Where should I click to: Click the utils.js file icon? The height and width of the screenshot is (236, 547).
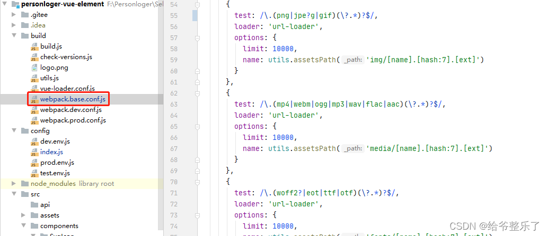click(34, 78)
